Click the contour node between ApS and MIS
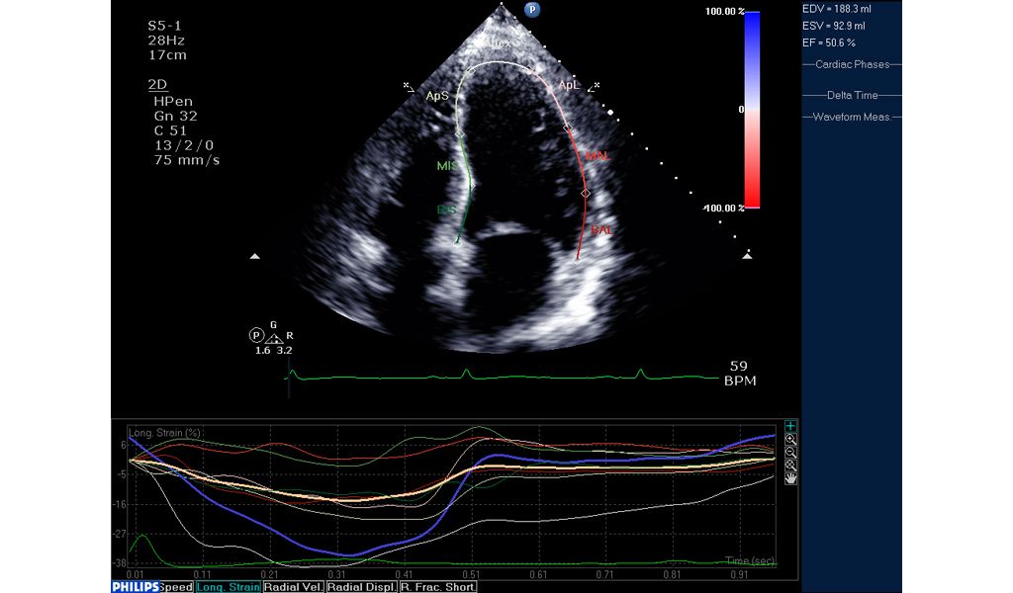Image resolution: width=1013 pixels, height=593 pixels. 459,133
